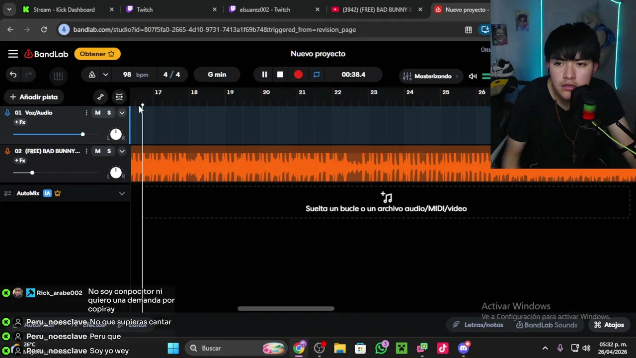Image resolution: width=636 pixels, height=358 pixels.
Task: Start recording with the red record button
Action: tap(298, 75)
